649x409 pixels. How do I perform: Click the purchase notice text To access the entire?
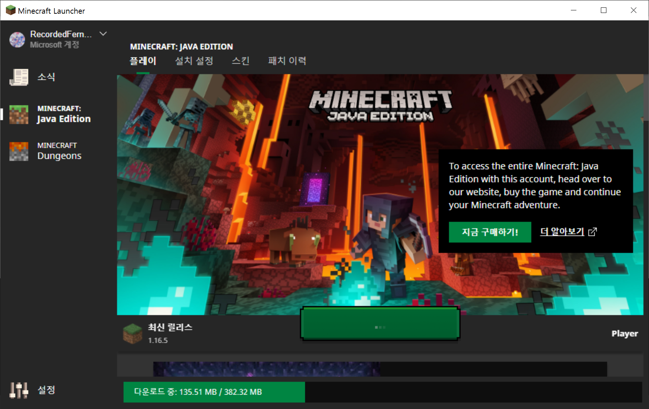pos(535,185)
